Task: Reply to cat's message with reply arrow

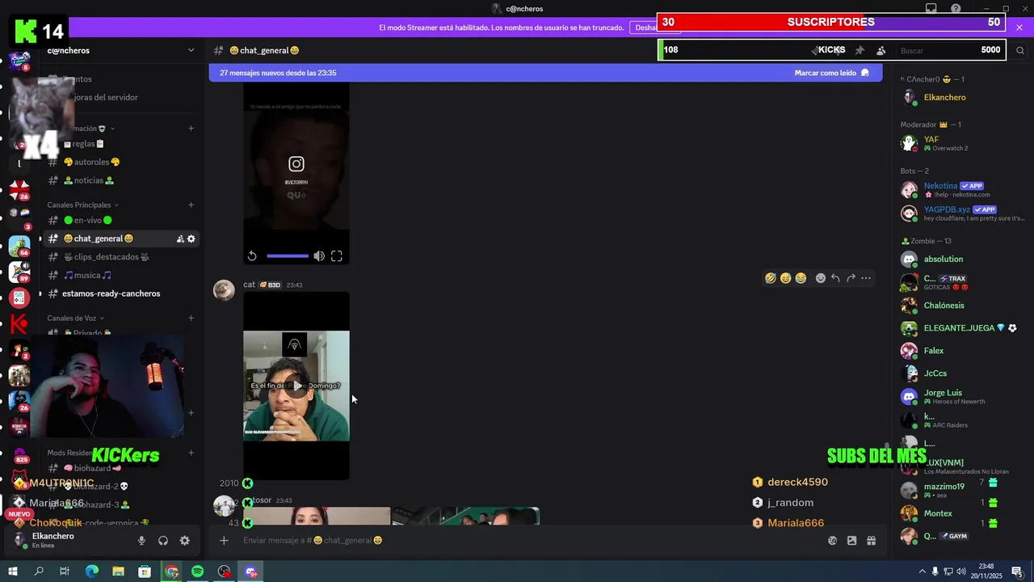Action: tap(835, 278)
